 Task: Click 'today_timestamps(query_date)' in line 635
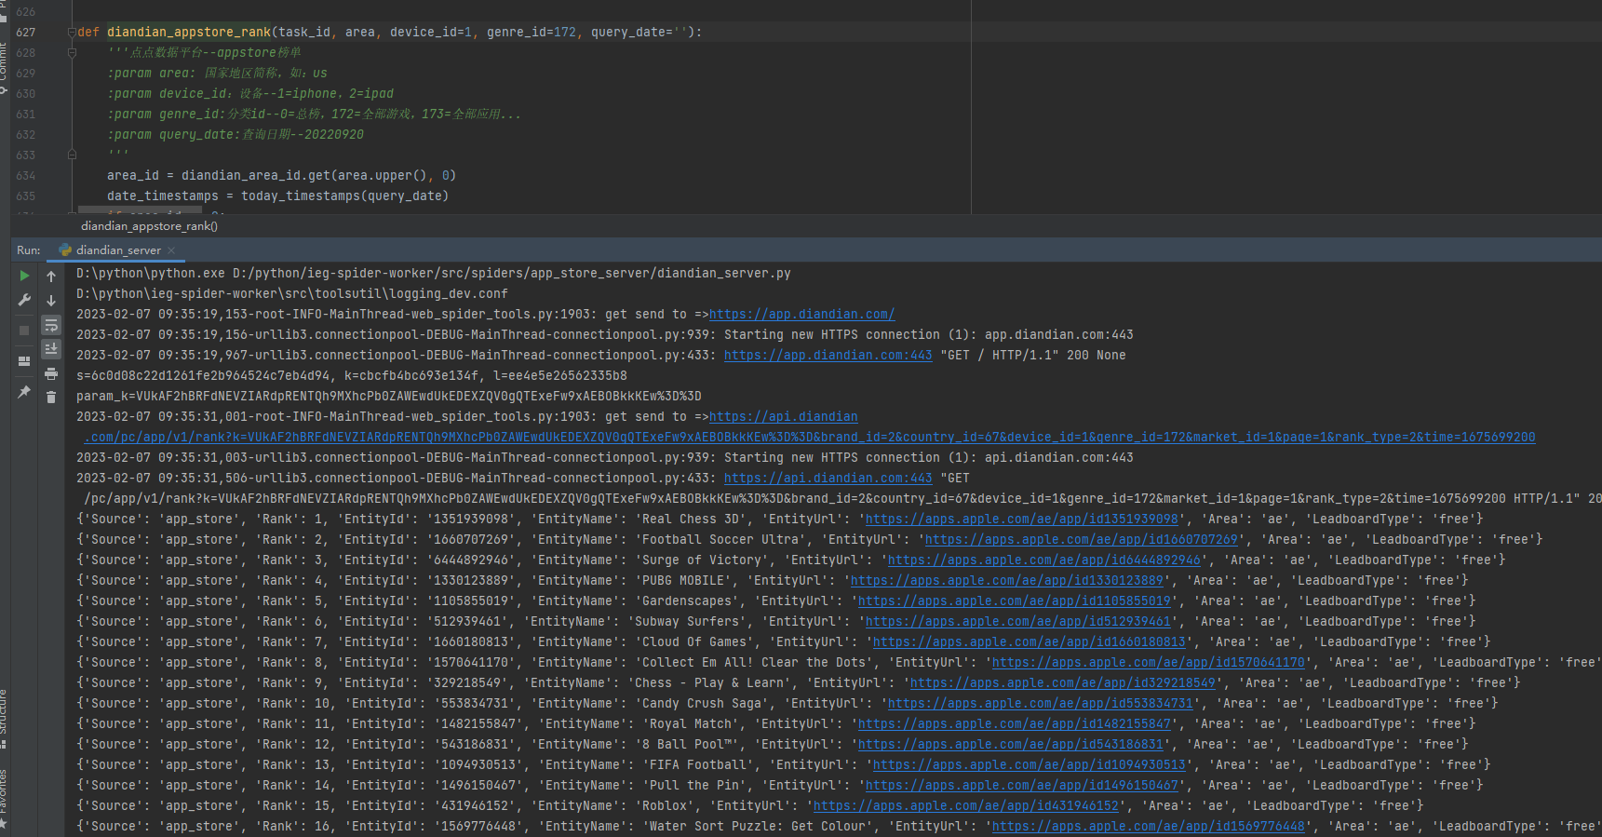click(344, 196)
